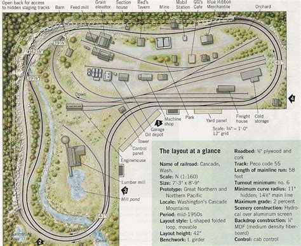
Task: Click the 'Layout height: 42"' line
Action: pyautogui.click(x=180, y=233)
